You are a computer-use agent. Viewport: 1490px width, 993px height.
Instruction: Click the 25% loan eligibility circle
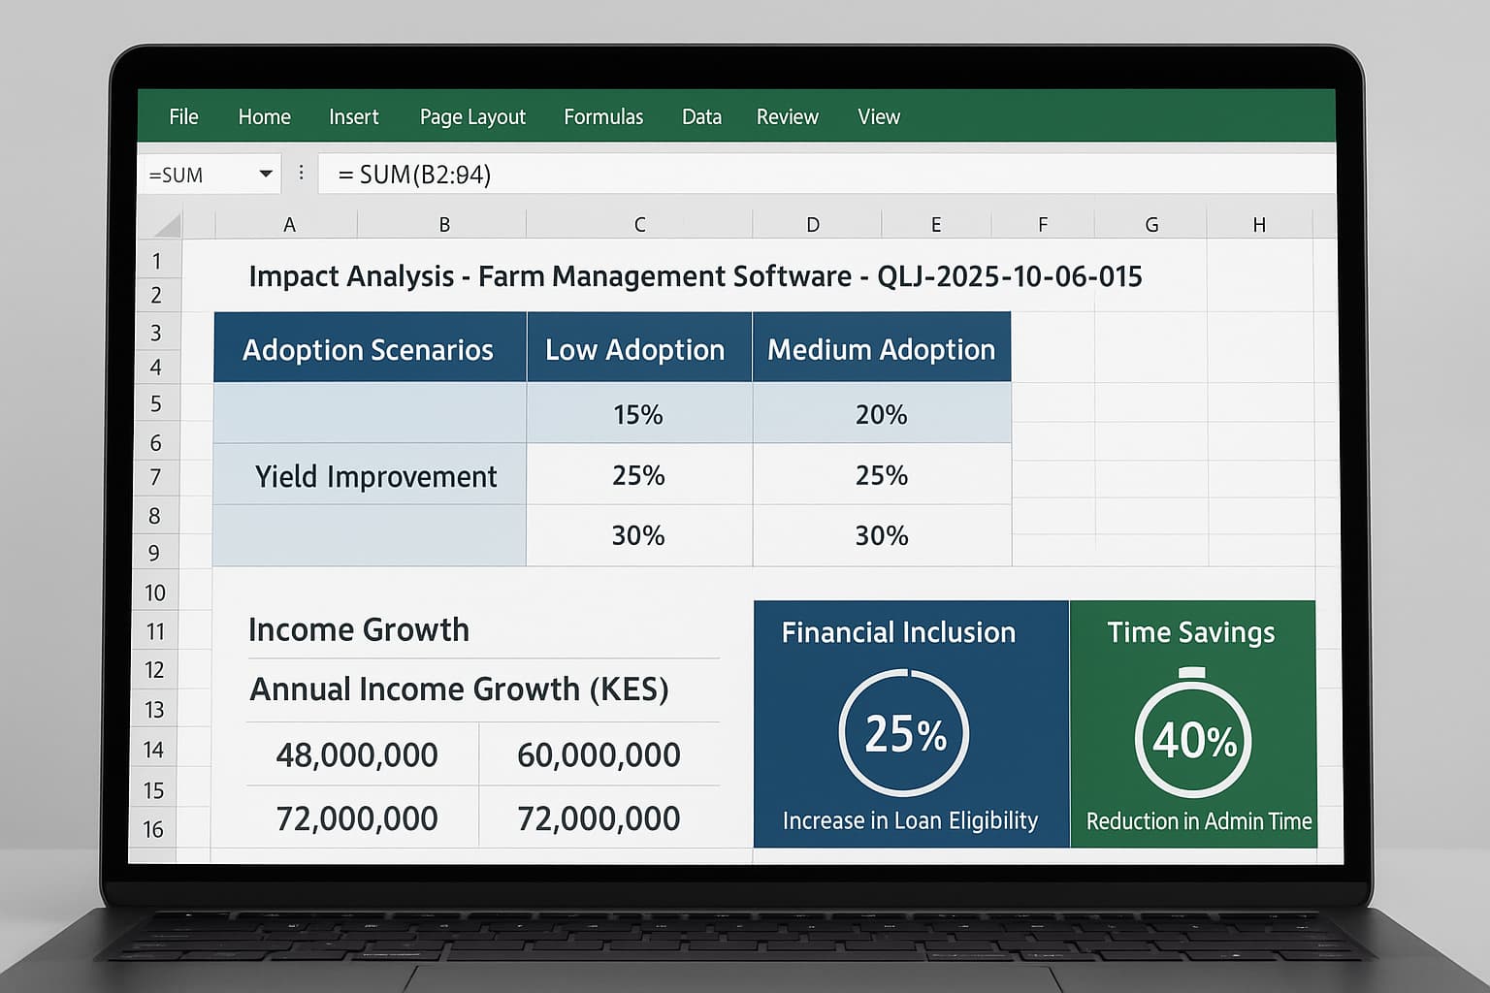coord(904,733)
